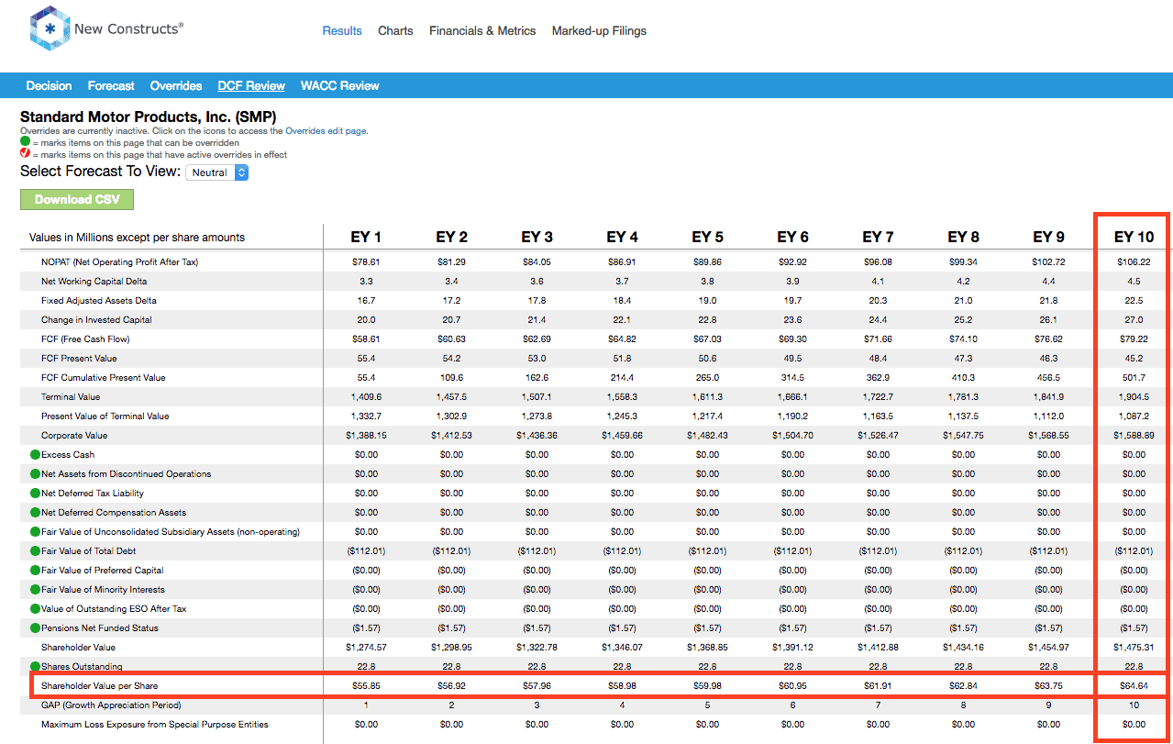The width and height of the screenshot is (1173, 744).
Task: Open the Fair Value of Total Debt override icon
Action: coord(35,551)
